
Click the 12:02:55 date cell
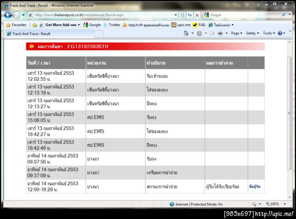click(56, 76)
